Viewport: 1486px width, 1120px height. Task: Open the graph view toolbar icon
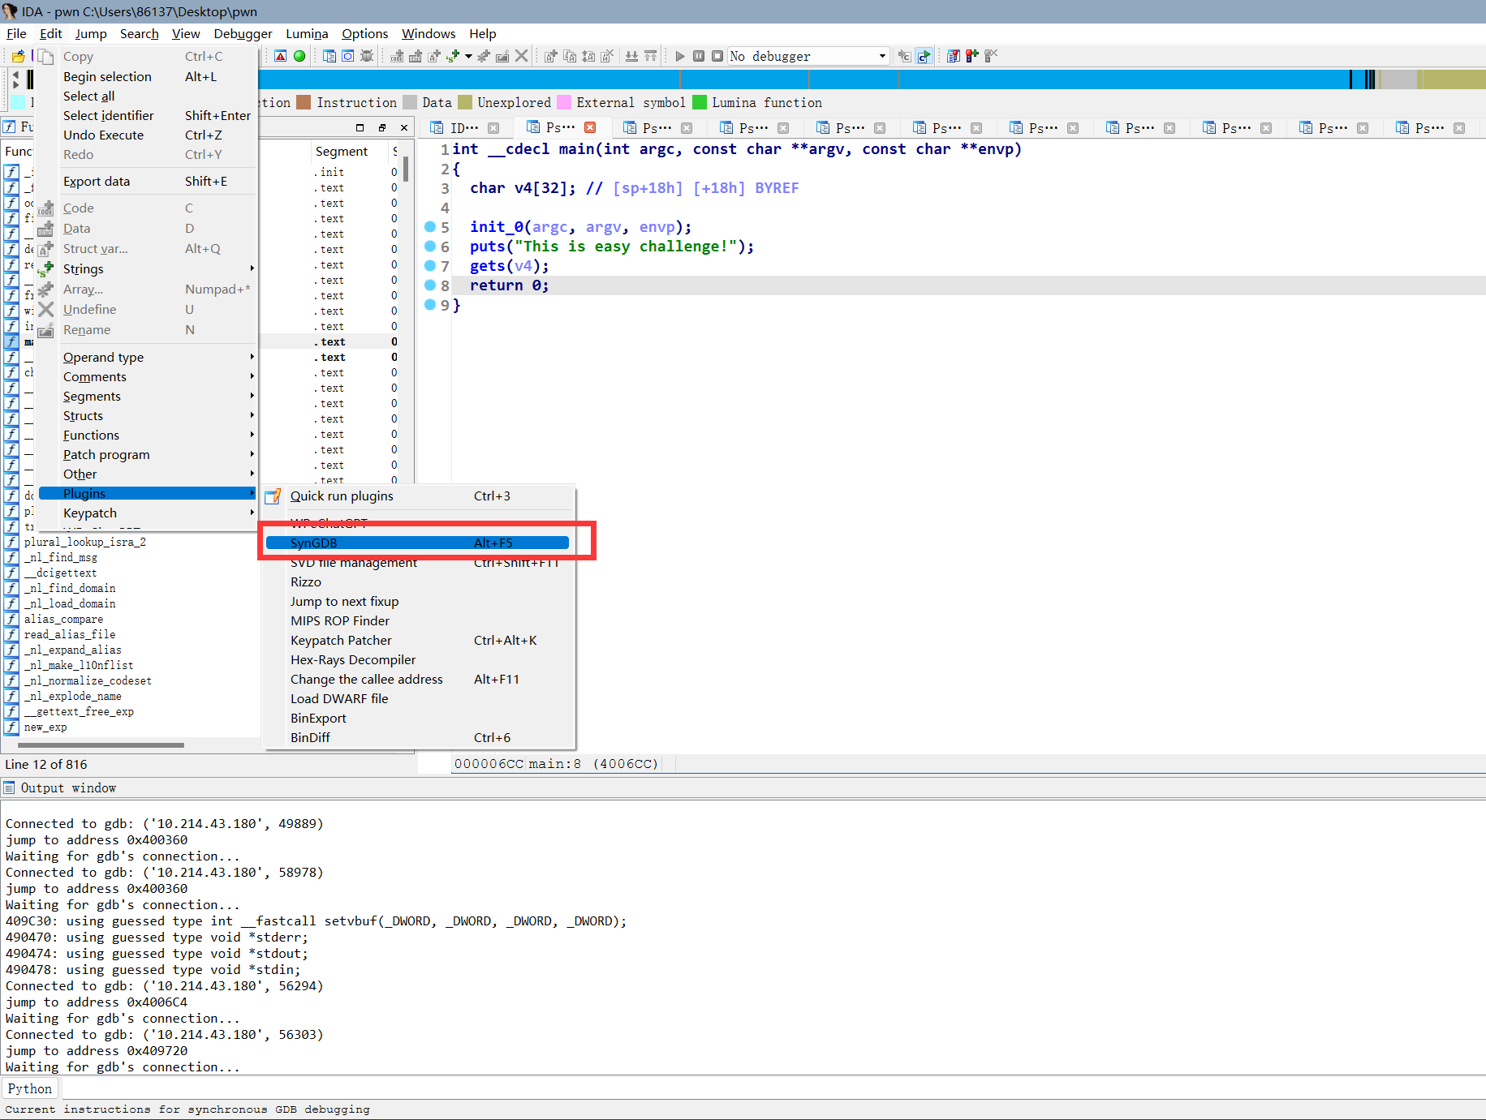(x=348, y=56)
